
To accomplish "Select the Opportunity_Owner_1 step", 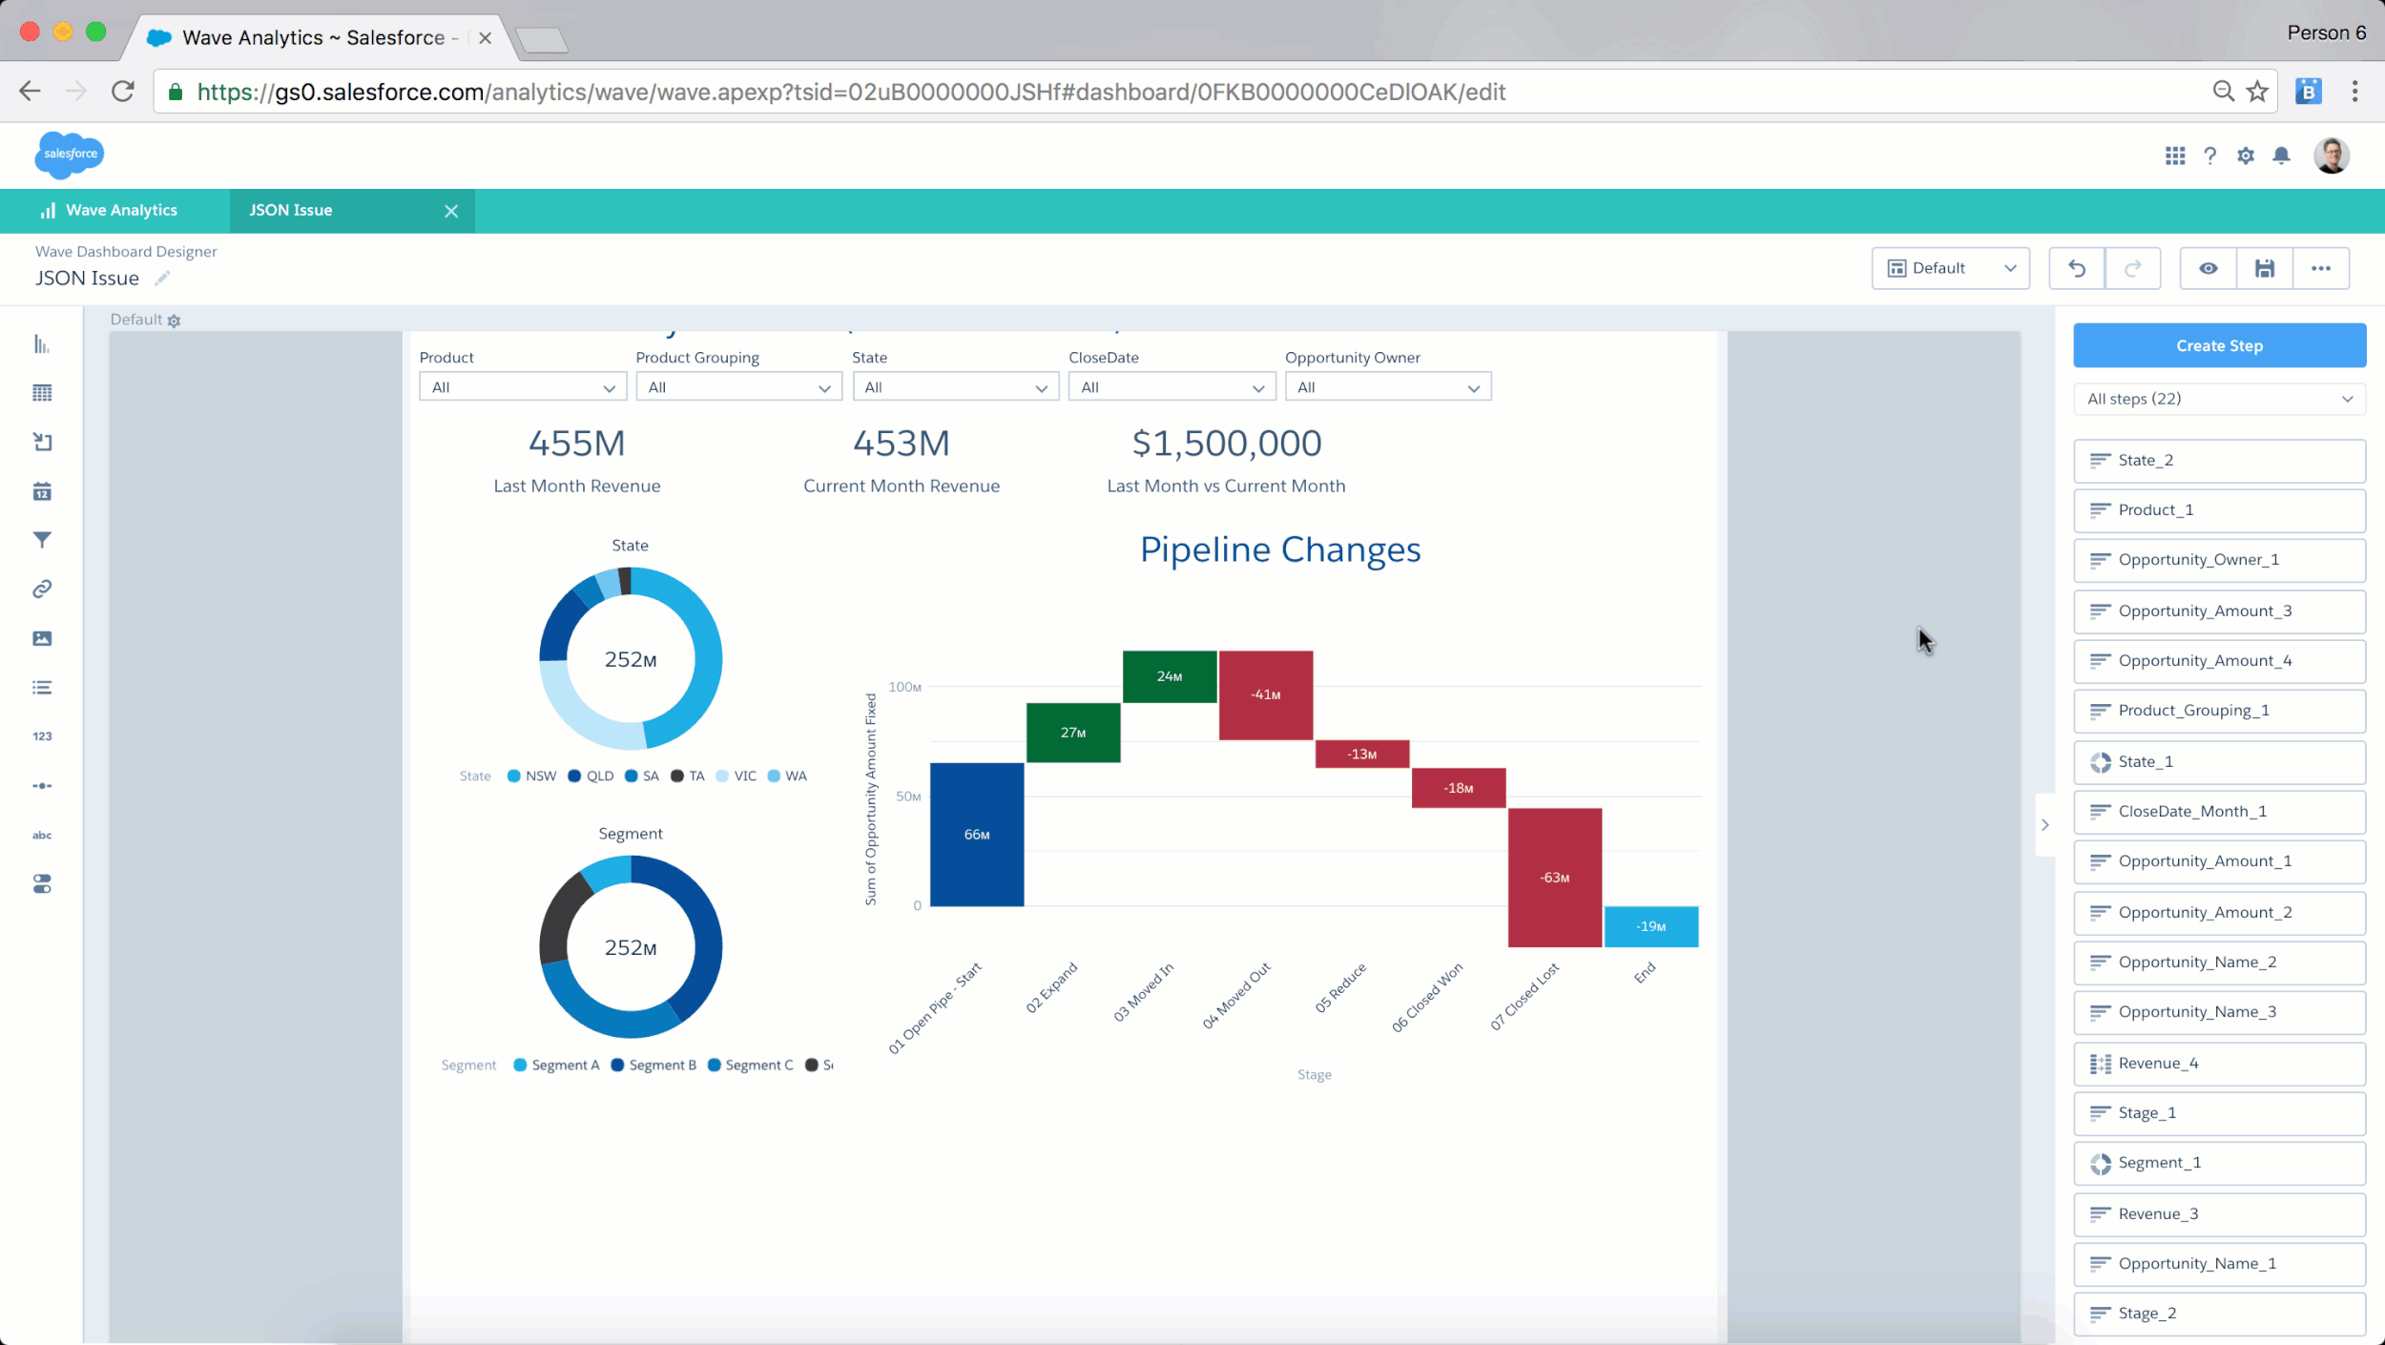I will [x=2219, y=560].
